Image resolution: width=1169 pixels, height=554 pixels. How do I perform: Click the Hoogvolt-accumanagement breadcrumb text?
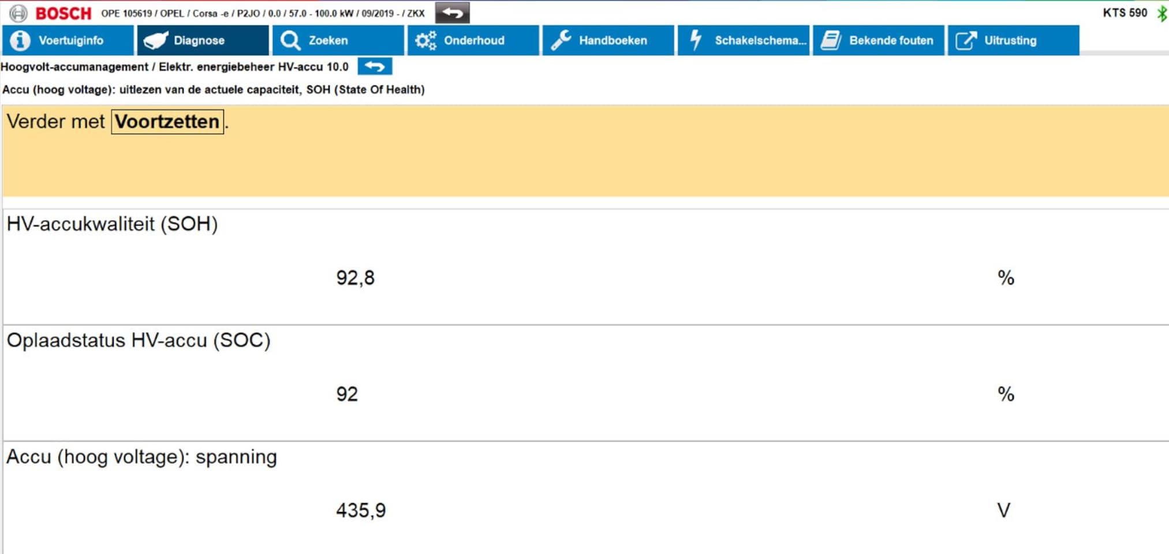coord(74,67)
